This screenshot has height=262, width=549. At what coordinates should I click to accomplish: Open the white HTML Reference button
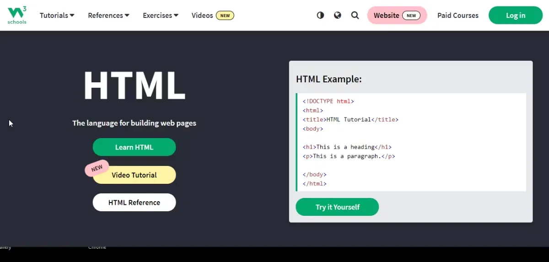pyautogui.click(x=134, y=203)
